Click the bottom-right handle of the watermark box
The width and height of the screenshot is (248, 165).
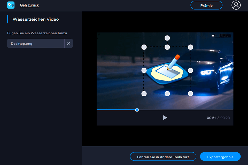click(x=191, y=94)
